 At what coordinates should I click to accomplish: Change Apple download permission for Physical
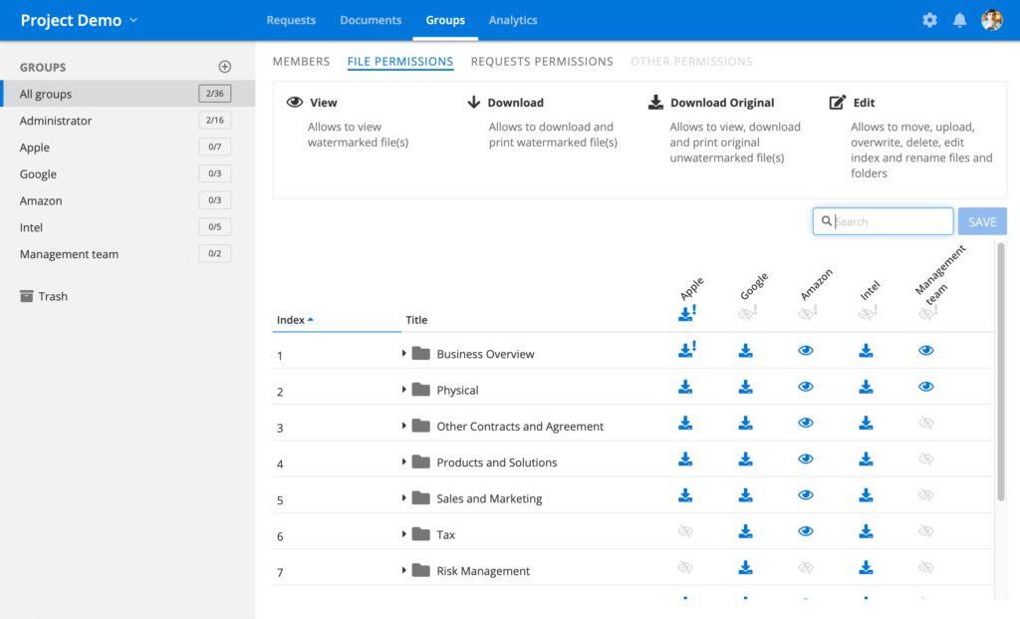point(685,387)
